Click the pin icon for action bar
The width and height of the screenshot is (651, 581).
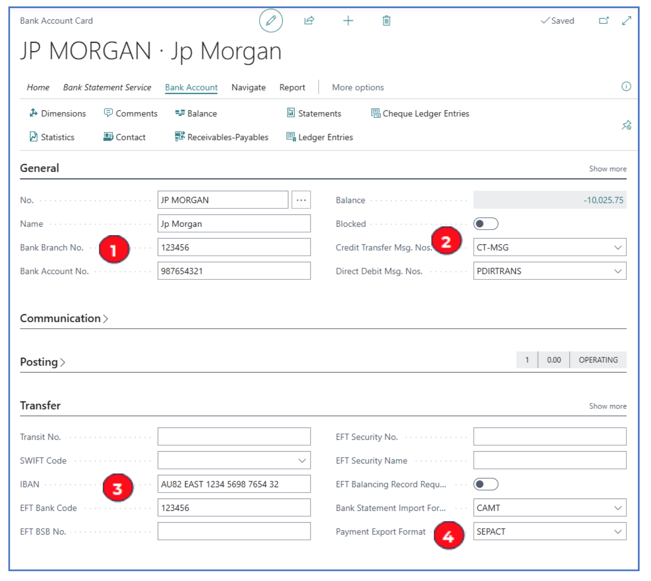pyautogui.click(x=626, y=125)
